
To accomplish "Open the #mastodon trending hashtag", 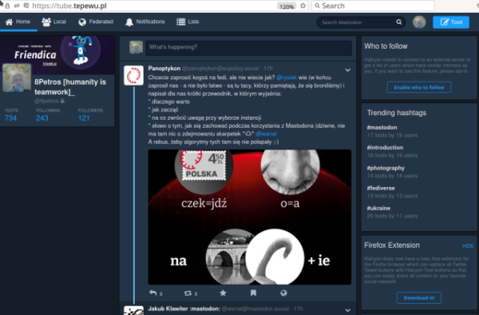I will (x=382, y=128).
